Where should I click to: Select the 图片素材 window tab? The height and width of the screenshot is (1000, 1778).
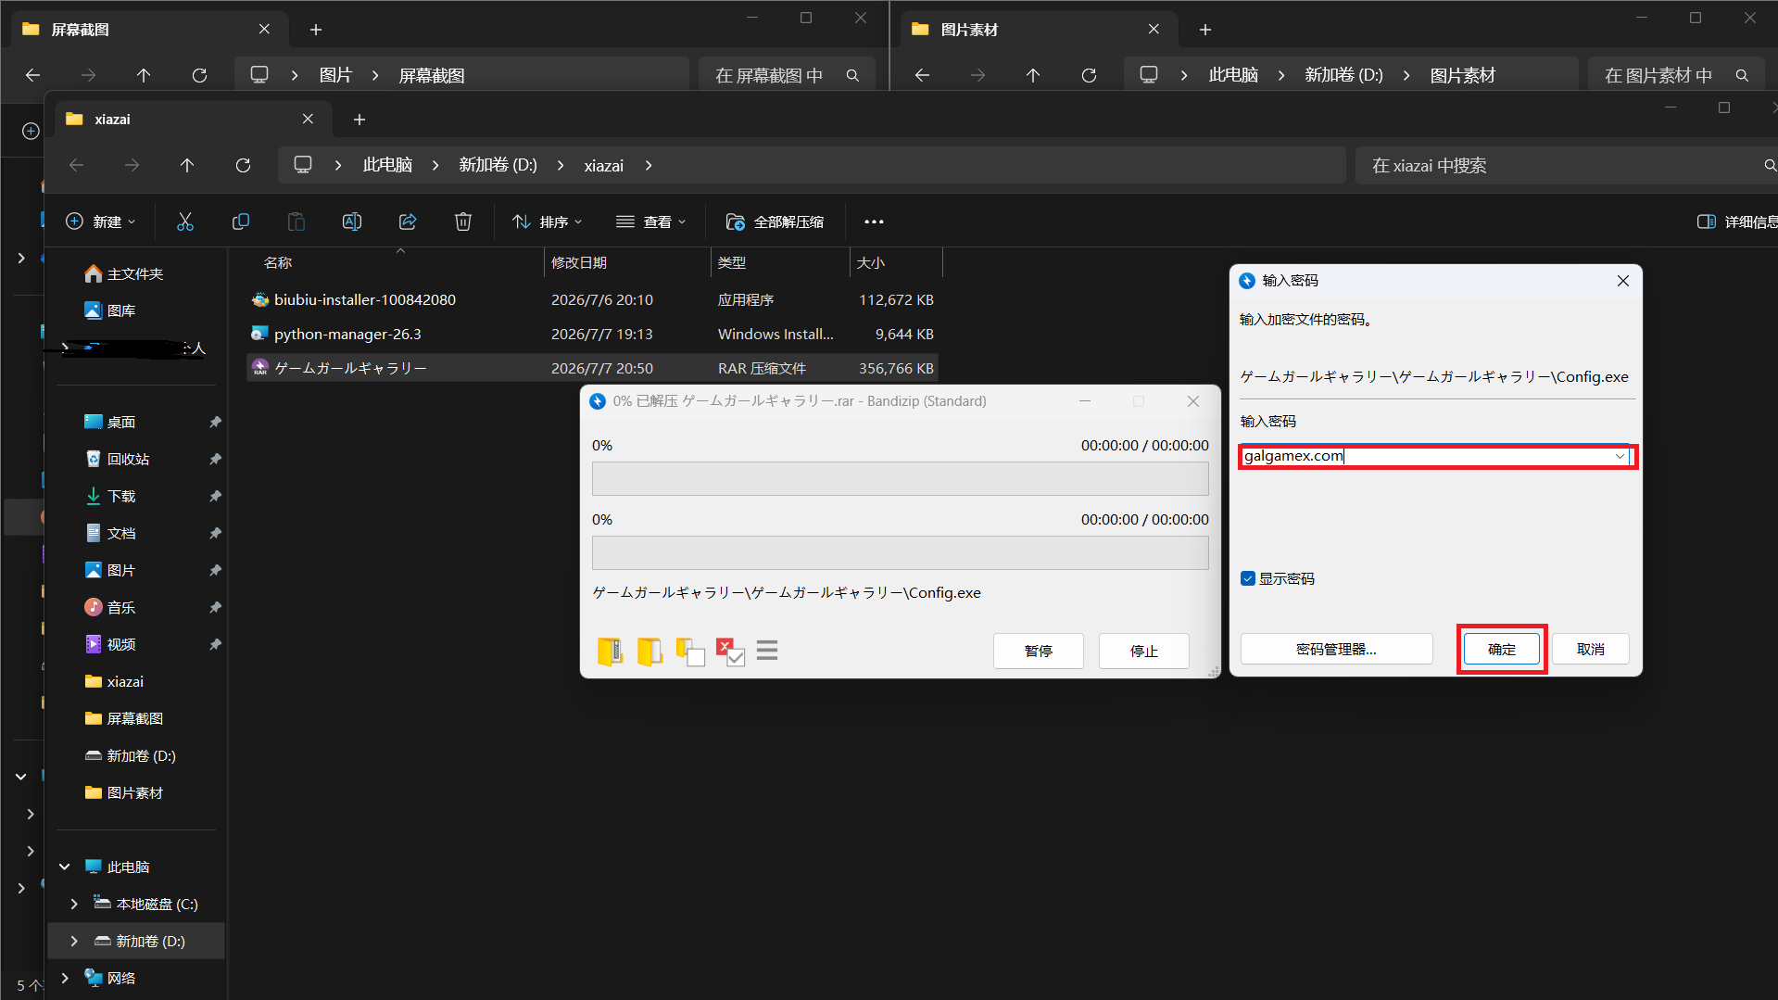click(1038, 30)
